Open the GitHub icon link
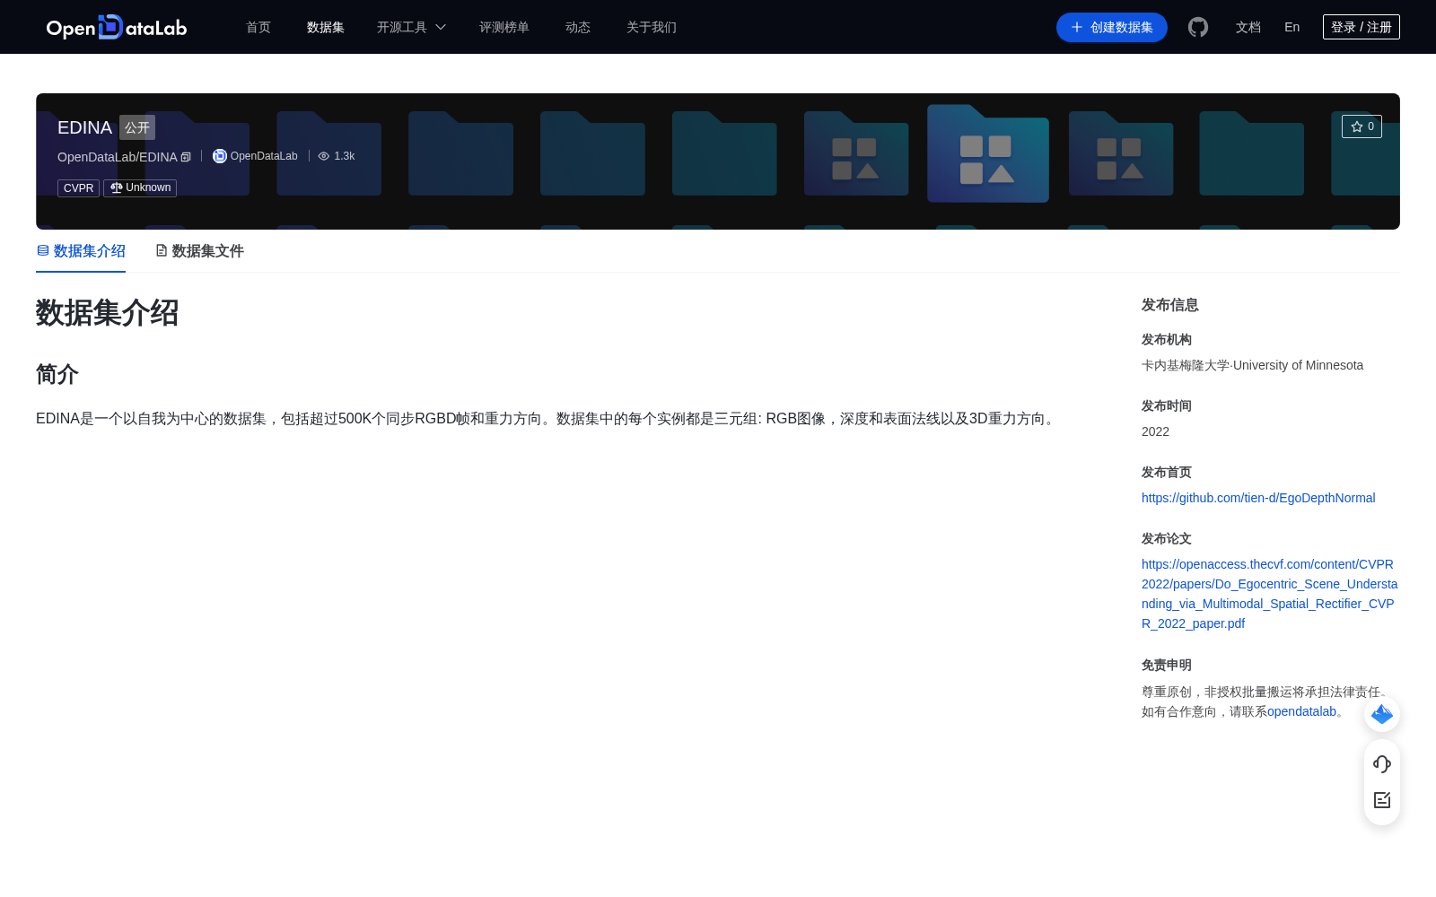Screen dimensions: 1436x897 click(x=1198, y=27)
